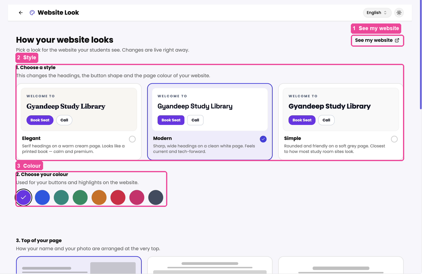422x274 pixels.
Task: Click Book Seat in the Modern preview
Action: click(x=171, y=120)
